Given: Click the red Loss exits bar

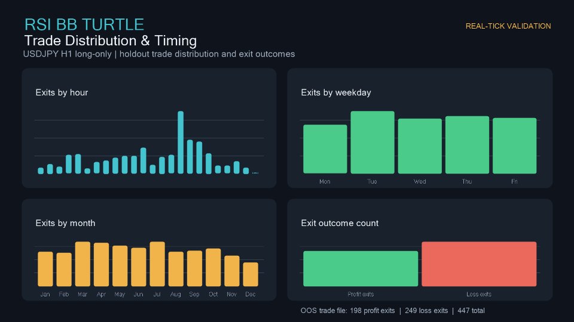Looking at the screenshot, I should click(479, 264).
